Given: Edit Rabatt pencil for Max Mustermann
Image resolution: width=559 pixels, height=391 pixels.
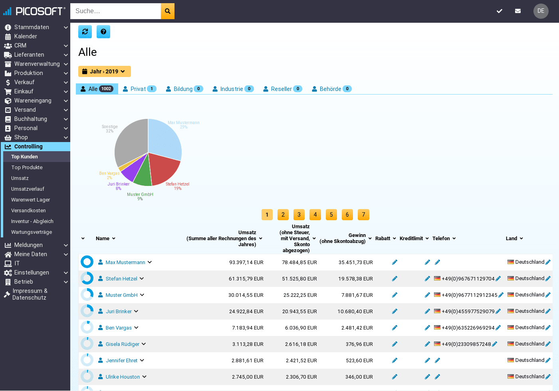Looking at the screenshot, I should click(x=394, y=262).
